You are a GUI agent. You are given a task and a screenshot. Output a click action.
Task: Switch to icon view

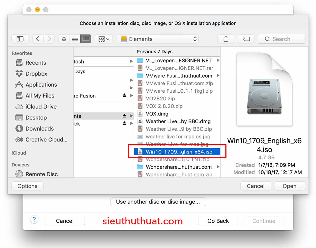(64, 39)
